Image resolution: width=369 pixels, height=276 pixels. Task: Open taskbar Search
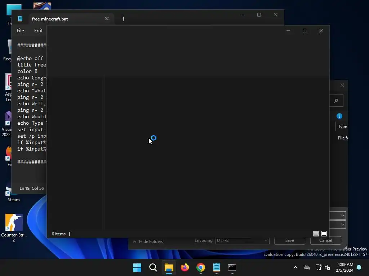[153, 267]
